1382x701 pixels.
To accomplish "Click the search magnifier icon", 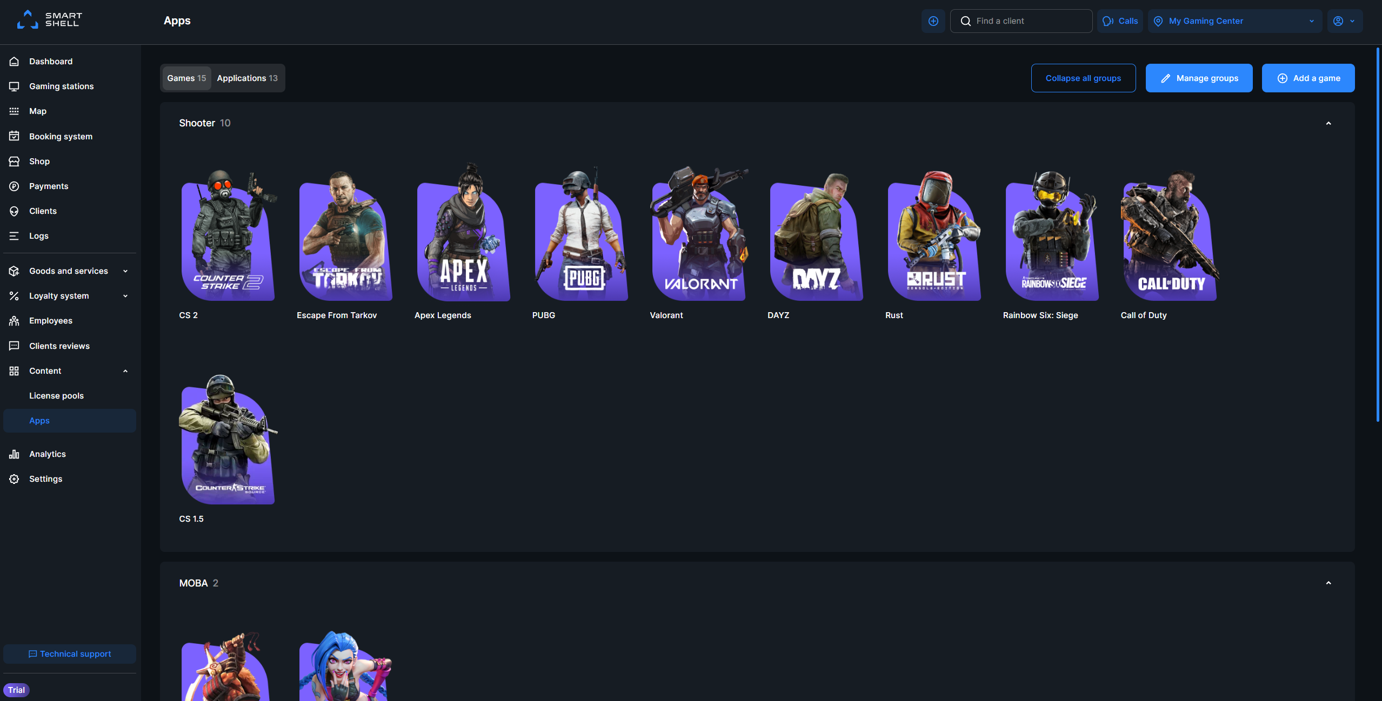I will coord(965,21).
